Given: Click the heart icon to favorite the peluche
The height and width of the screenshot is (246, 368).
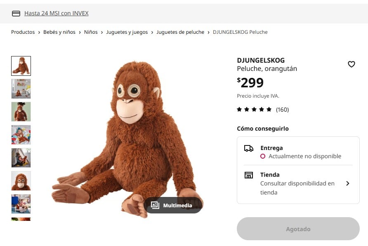Looking at the screenshot, I should pos(351,64).
